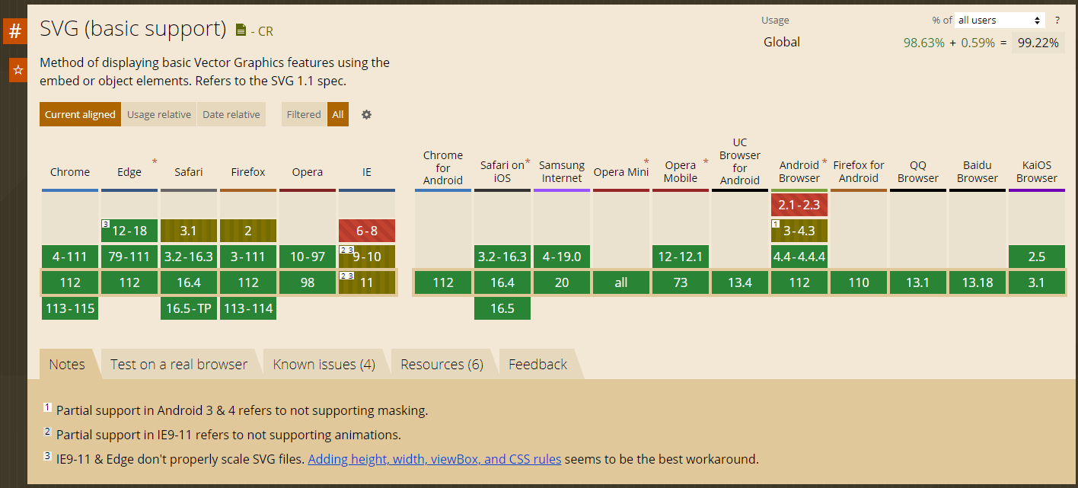Select KaiOS Browser 2.5 cell
1078x488 pixels.
point(1037,257)
